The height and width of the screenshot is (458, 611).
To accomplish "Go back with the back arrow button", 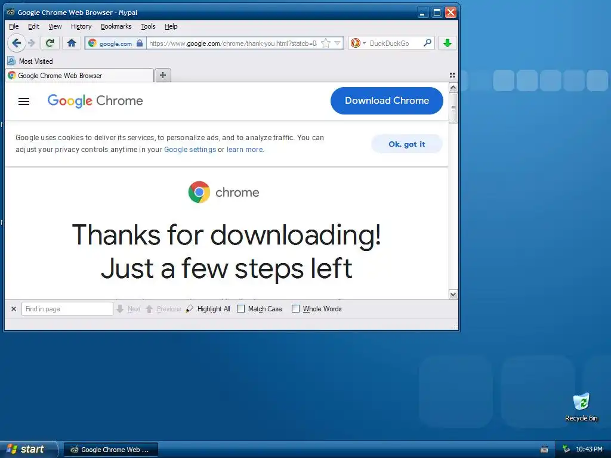I will pos(16,43).
